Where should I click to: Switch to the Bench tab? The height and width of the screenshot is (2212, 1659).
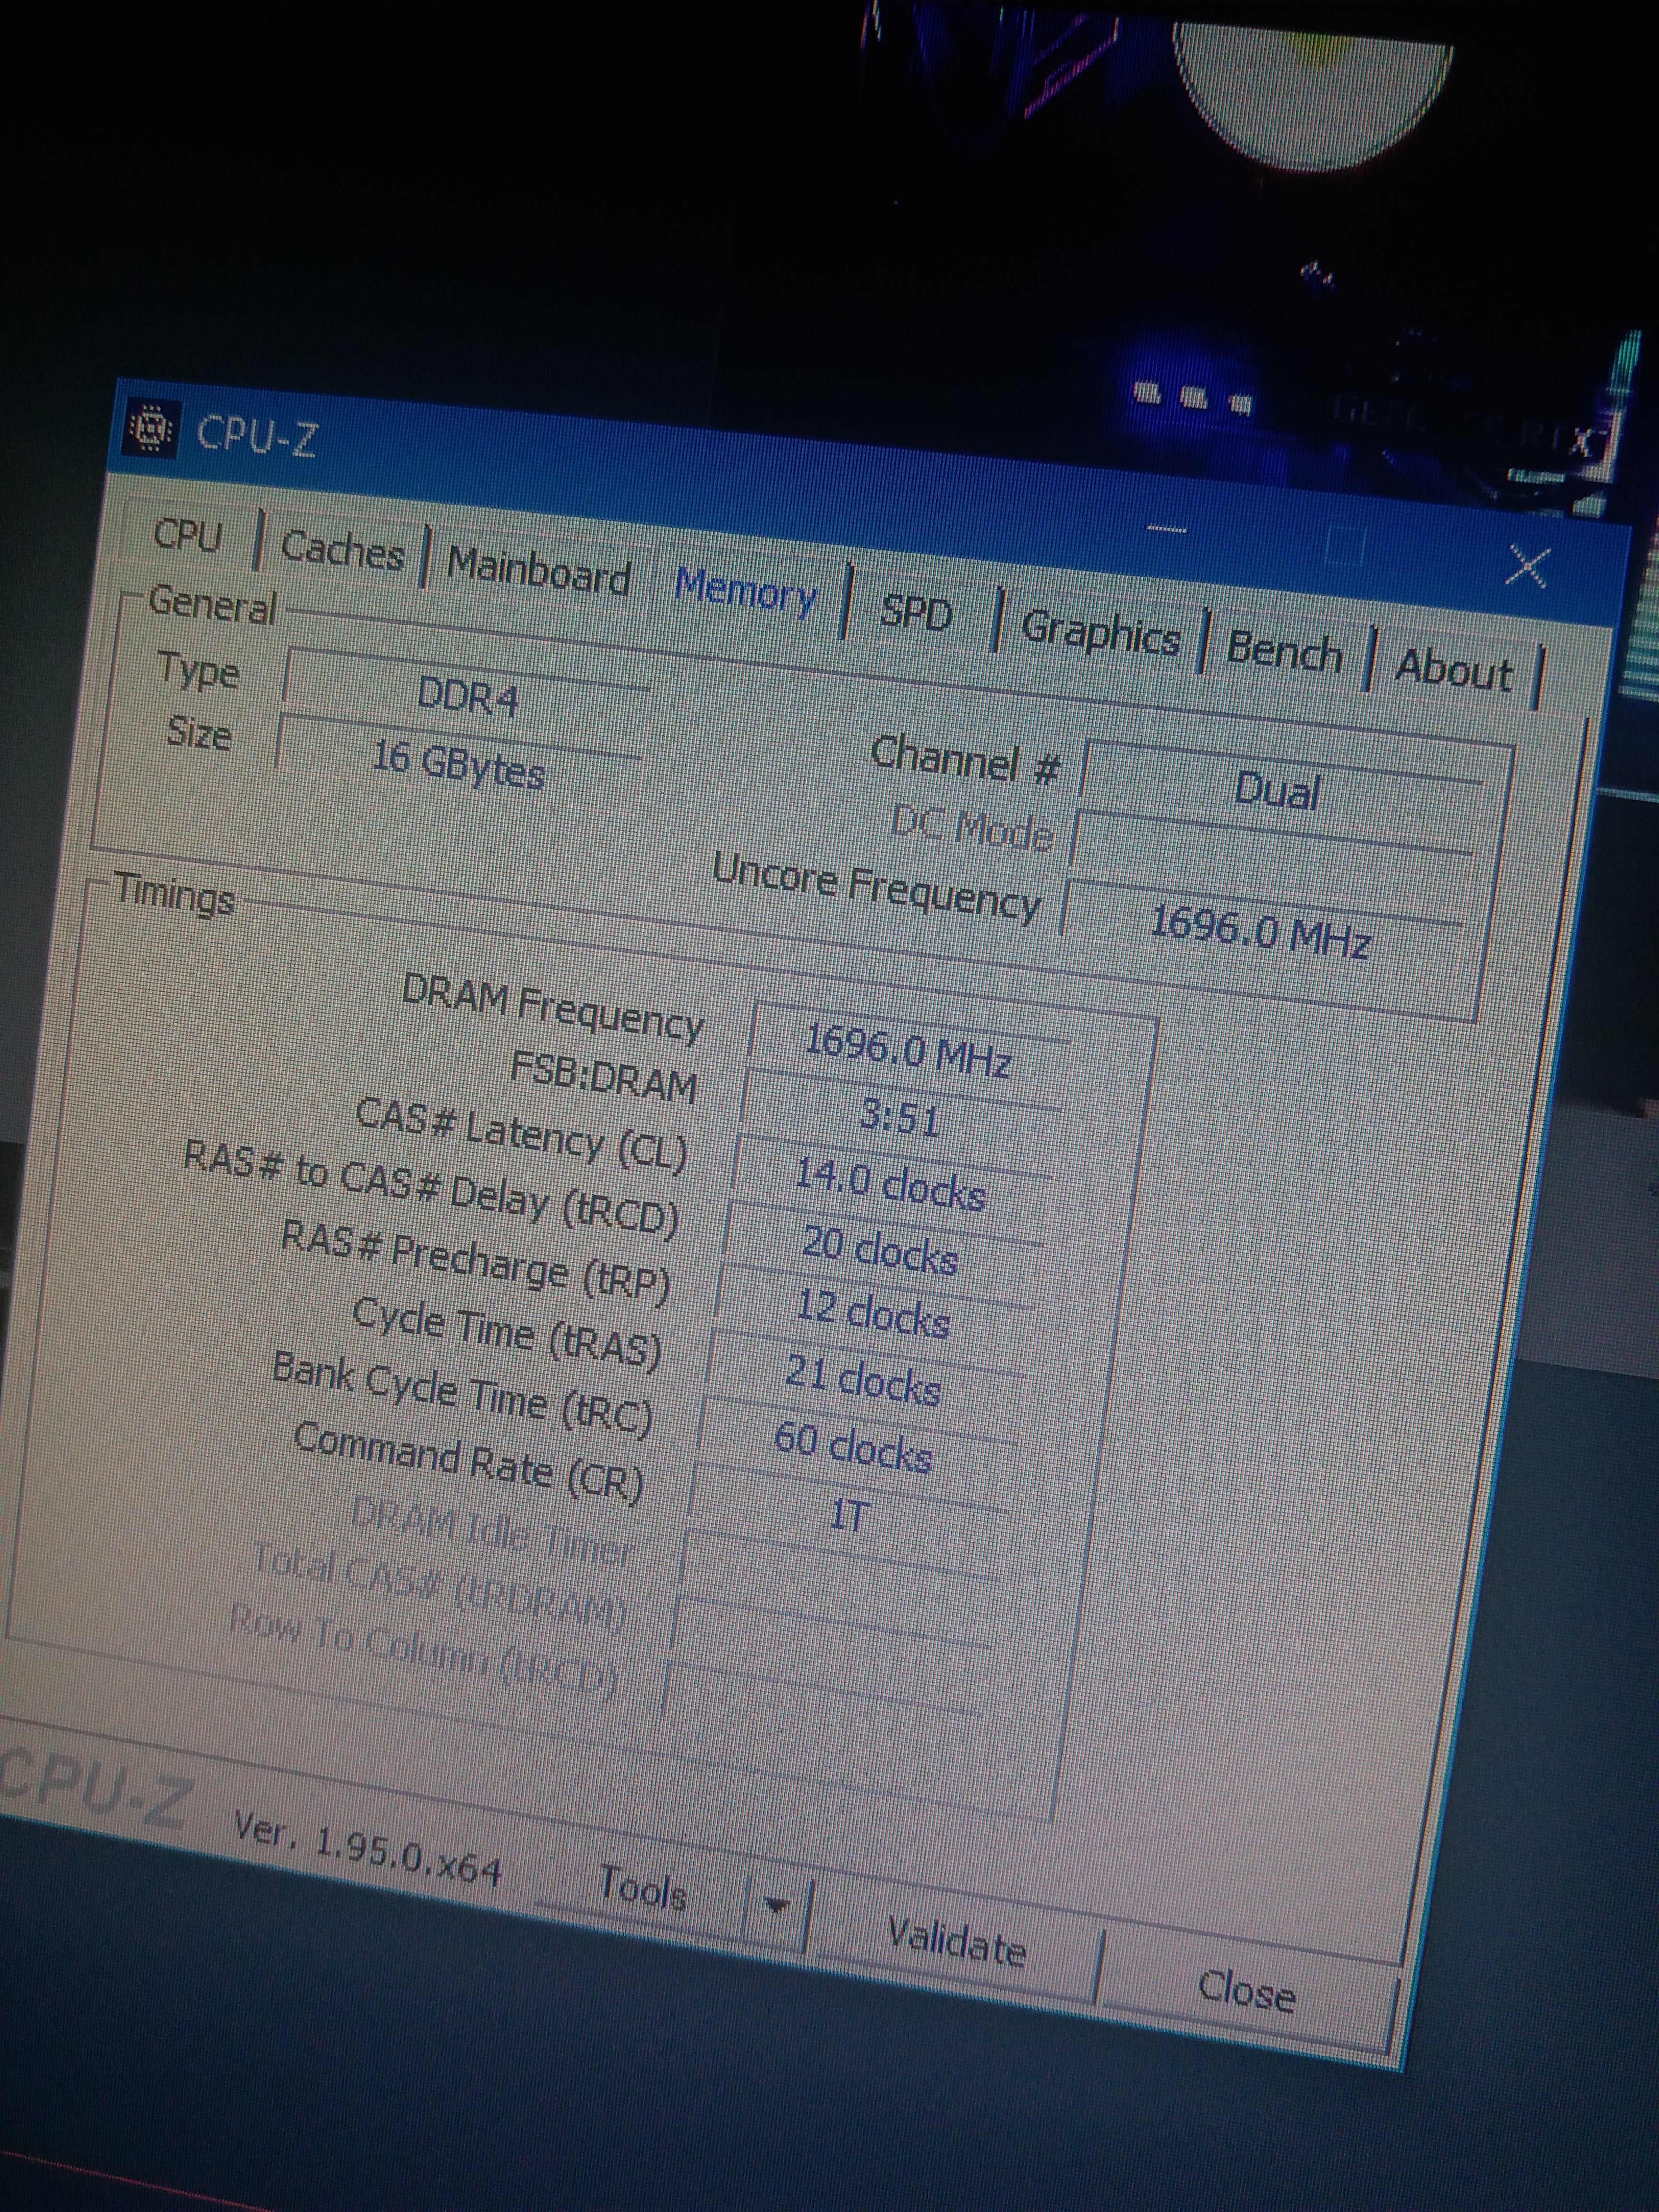pyautogui.click(x=1284, y=651)
